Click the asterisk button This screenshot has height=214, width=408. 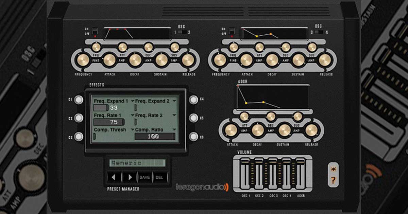[x=334, y=170]
